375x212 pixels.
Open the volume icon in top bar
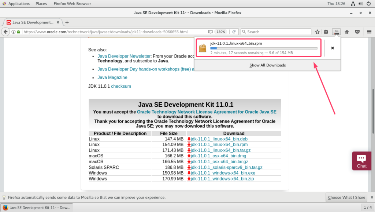pos(361,4)
